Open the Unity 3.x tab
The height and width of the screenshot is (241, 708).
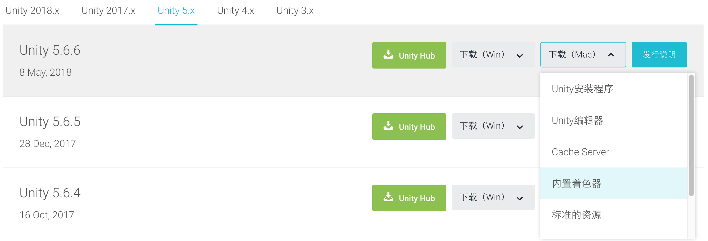pyautogui.click(x=295, y=11)
